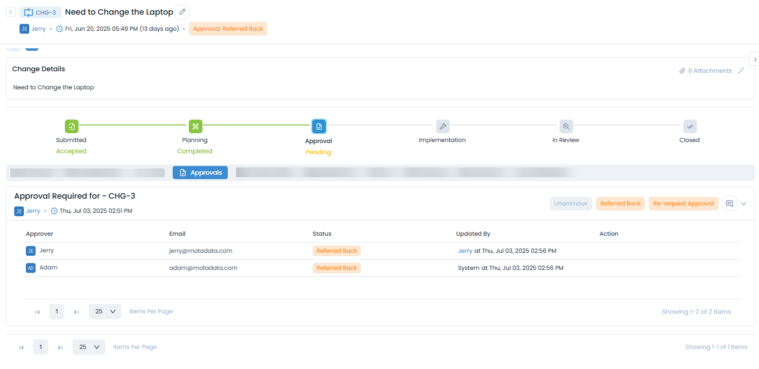The height and width of the screenshot is (369, 759).
Task: Expand Change Details using the diagonal arrows icon
Action: pyautogui.click(x=741, y=70)
